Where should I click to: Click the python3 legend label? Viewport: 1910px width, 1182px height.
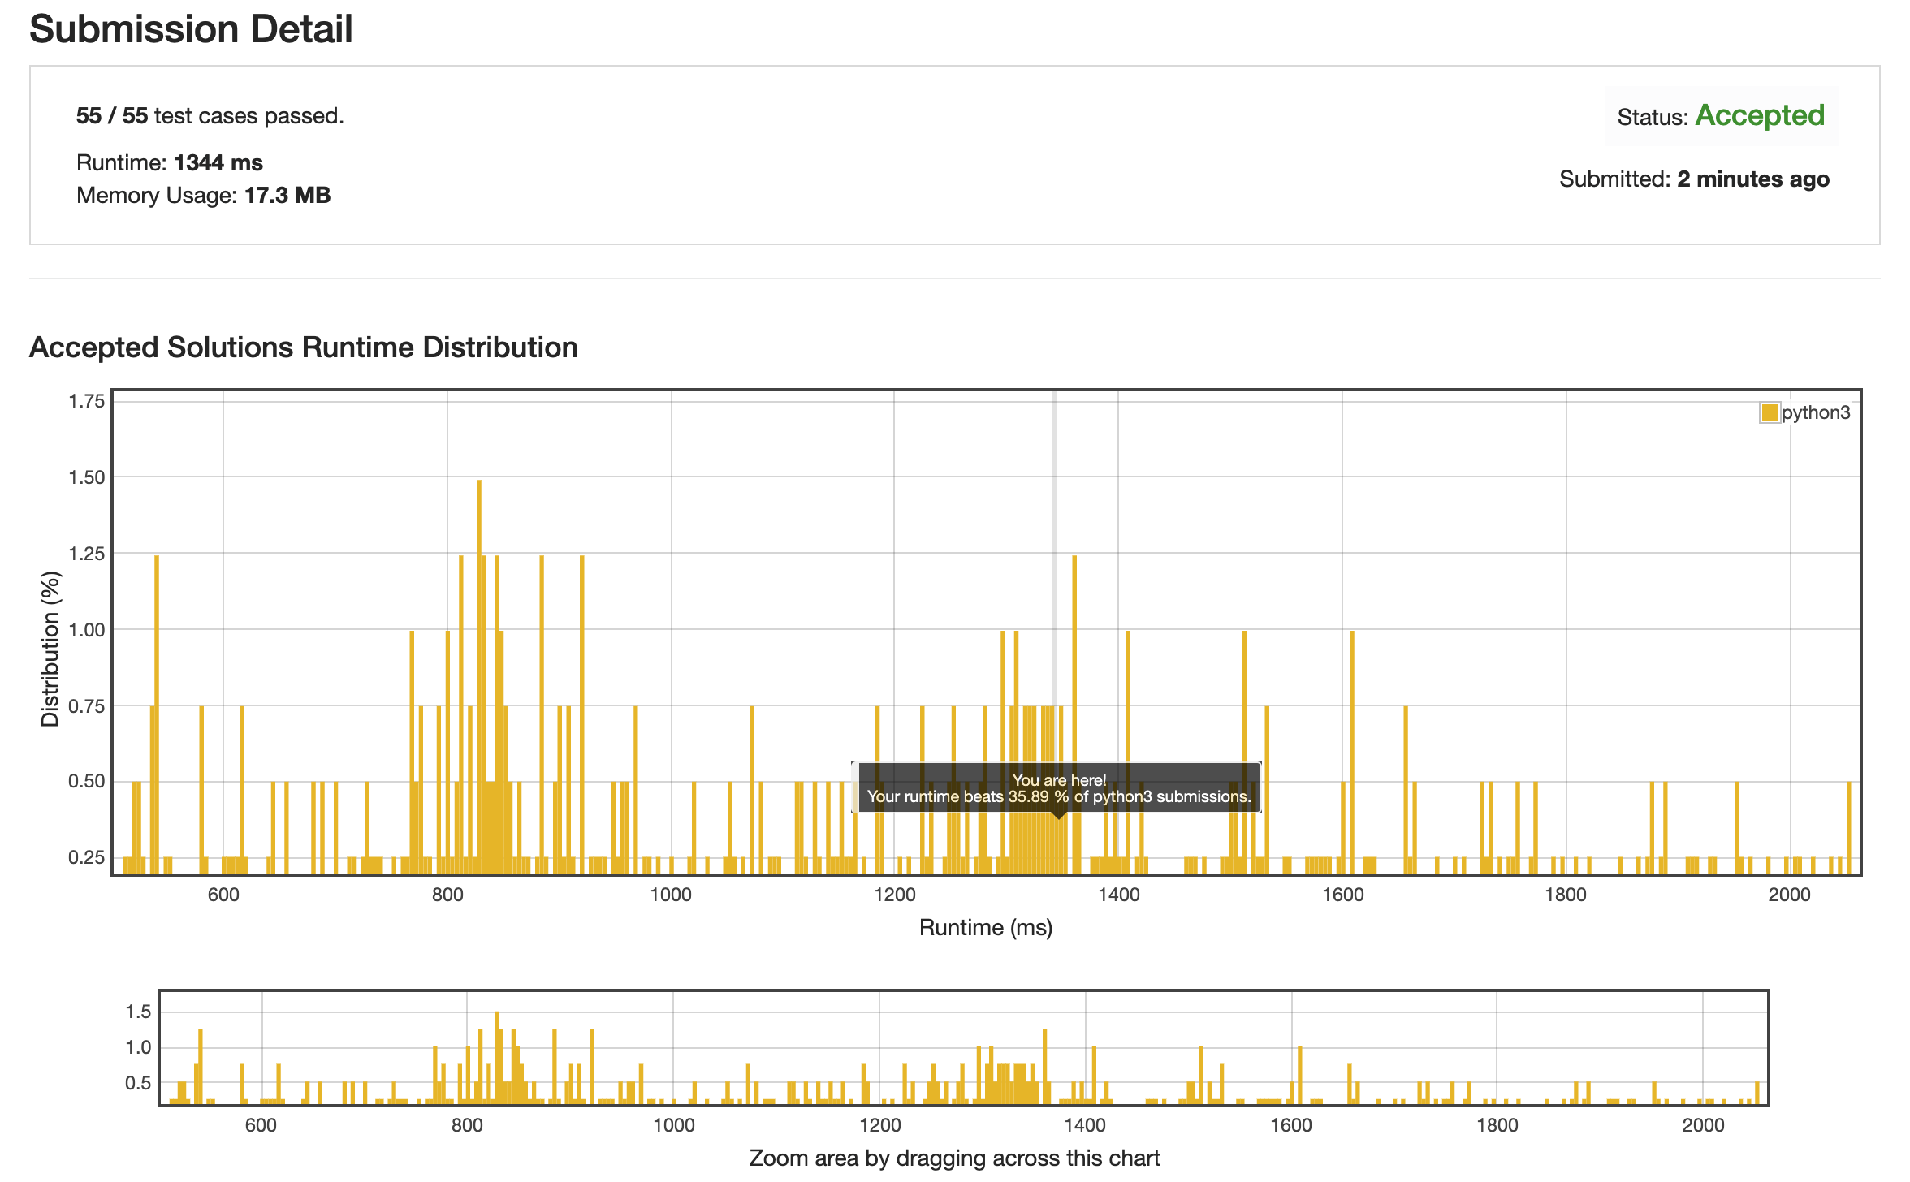(1816, 412)
